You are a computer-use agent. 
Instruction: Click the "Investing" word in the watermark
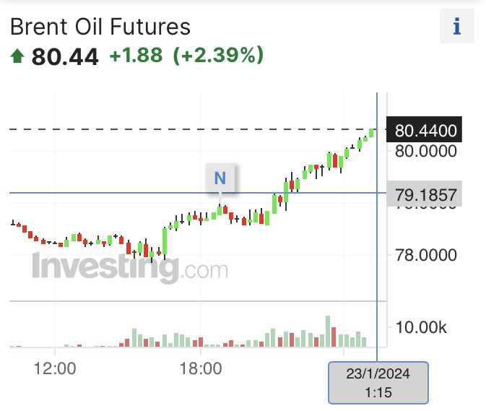(104, 268)
